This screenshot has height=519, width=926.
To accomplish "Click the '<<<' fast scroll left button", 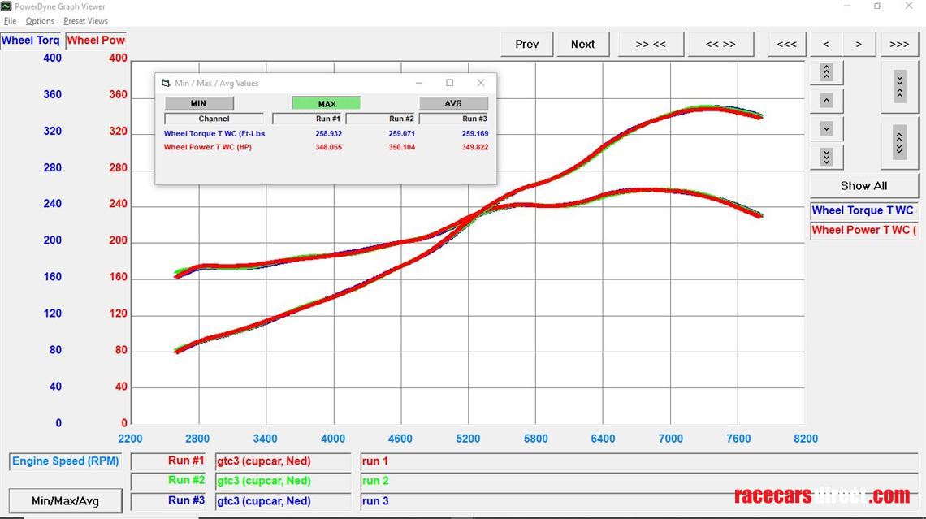I will pos(786,44).
